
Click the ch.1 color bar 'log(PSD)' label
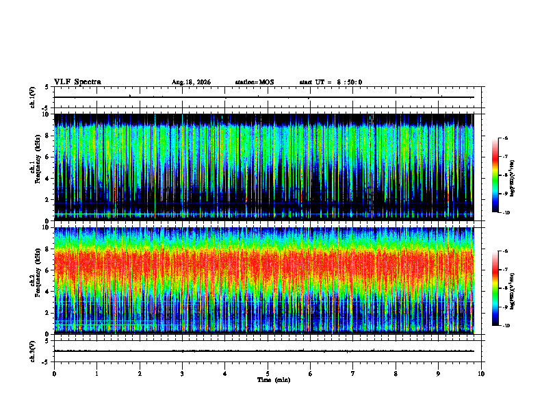click(x=513, y=179)
